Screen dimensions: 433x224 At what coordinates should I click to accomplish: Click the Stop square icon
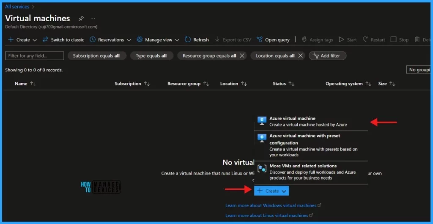393,39
